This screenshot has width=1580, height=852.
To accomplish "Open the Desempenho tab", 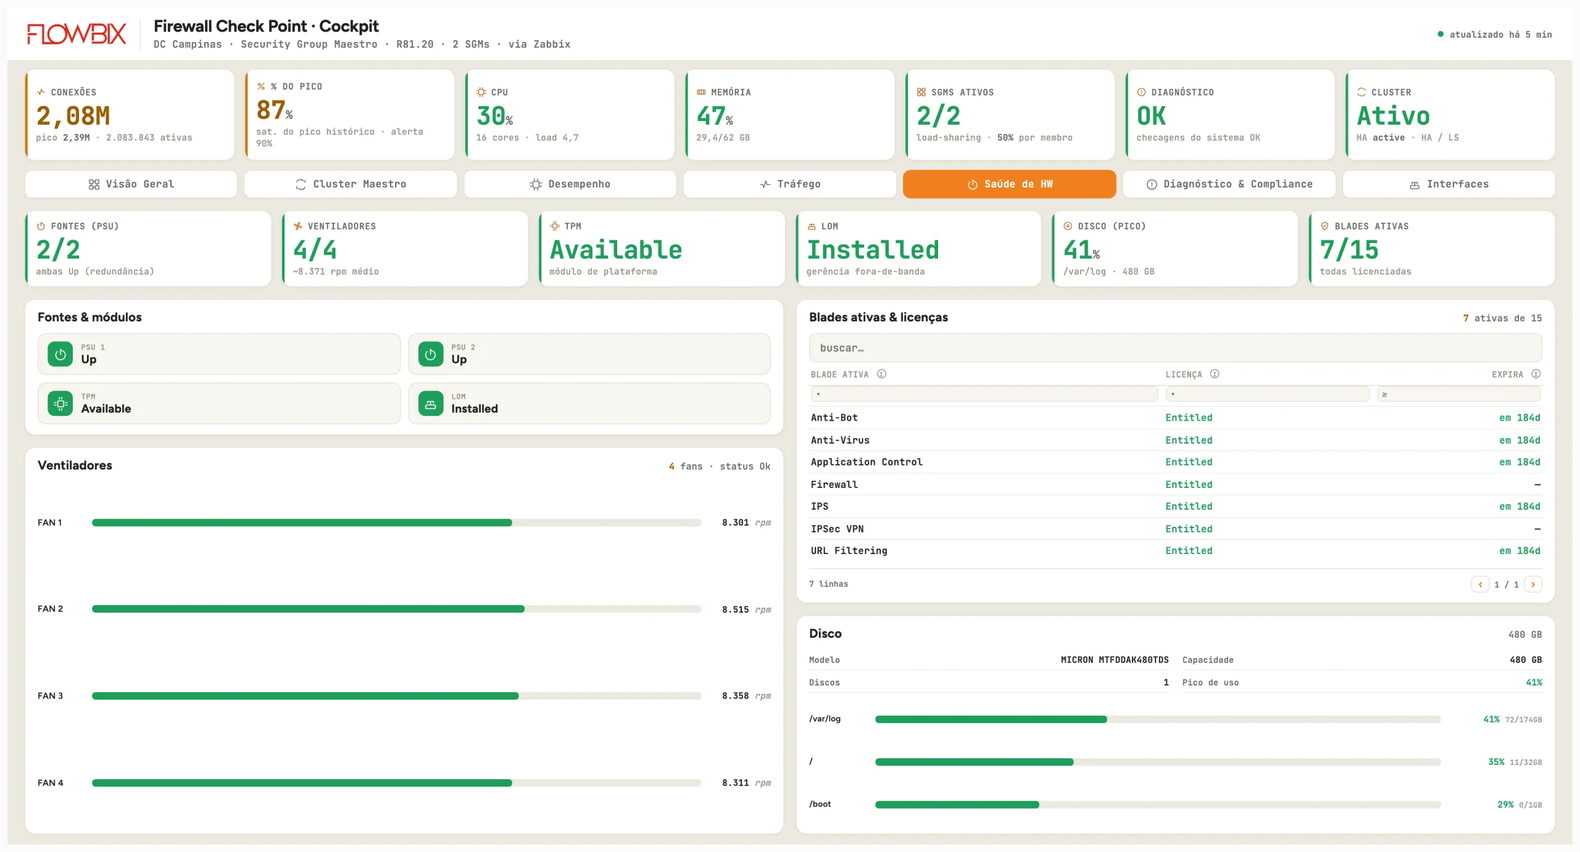I will click(570, 184).
